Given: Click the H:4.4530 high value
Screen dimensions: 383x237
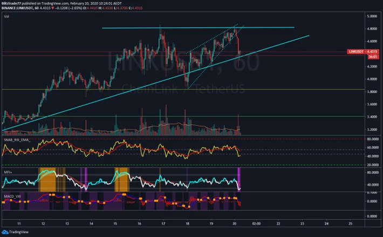Looking at the screenshot, I should pos(106,8).
